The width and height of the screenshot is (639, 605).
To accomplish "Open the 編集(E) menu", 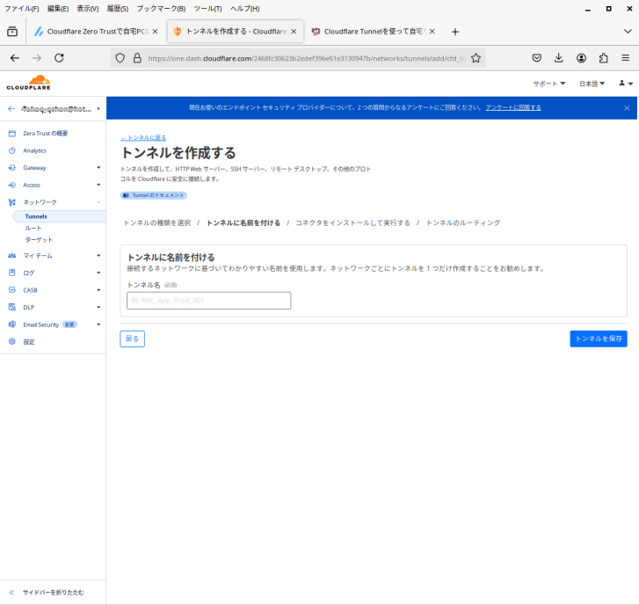I will (x=58, y=9).
